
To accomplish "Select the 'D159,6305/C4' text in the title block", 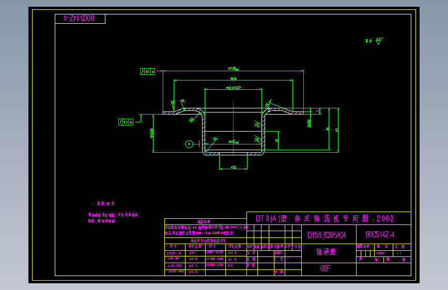I will (x=327, y=235).
